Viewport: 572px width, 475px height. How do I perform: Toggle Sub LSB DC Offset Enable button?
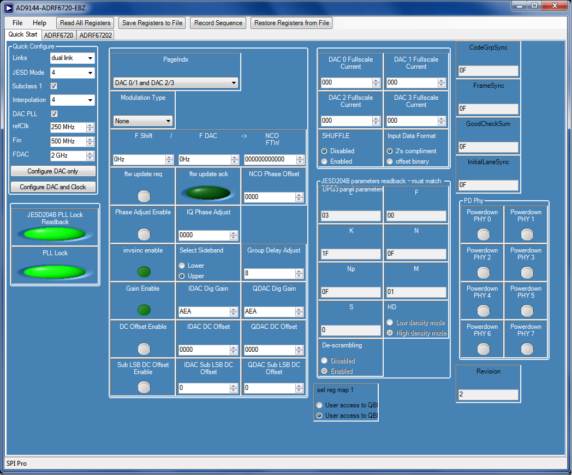(144, 387)
